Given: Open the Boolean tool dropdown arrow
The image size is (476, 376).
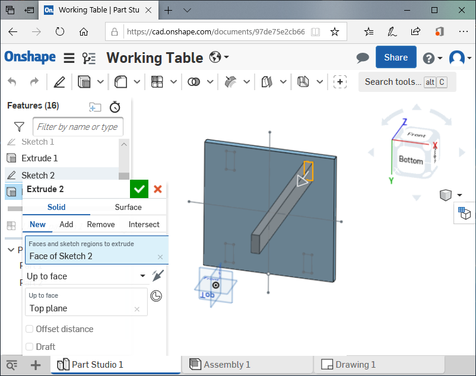Looking at the screenshot, I should 210,82.
